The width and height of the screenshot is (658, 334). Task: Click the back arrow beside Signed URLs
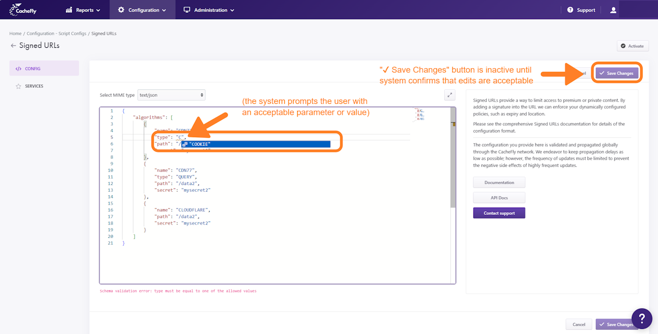tap(13, 46)
